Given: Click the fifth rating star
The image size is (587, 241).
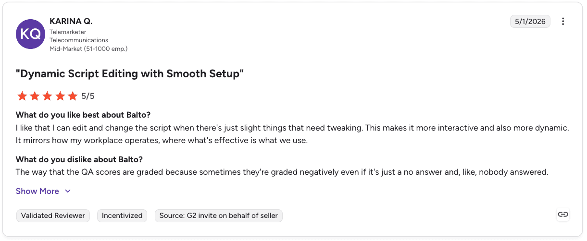Looking at the screenshot, I should click(73, 96).
